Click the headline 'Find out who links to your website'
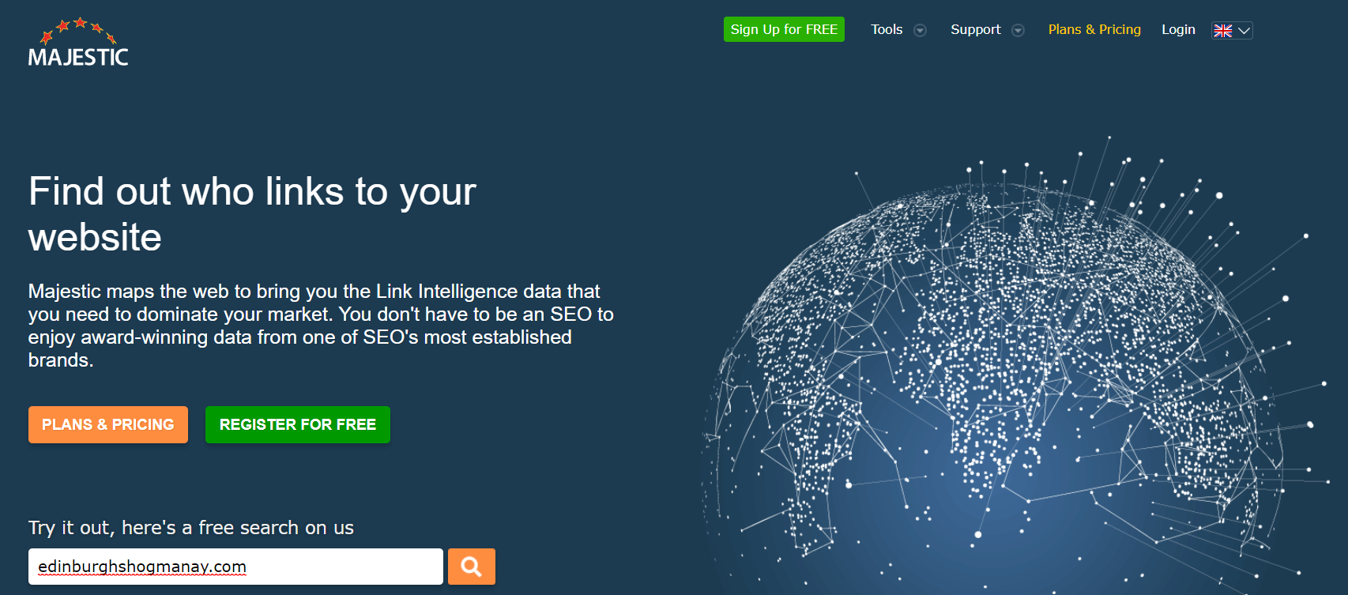The height and width of the screenshot is (595, 1348). [x=252, y=214]
